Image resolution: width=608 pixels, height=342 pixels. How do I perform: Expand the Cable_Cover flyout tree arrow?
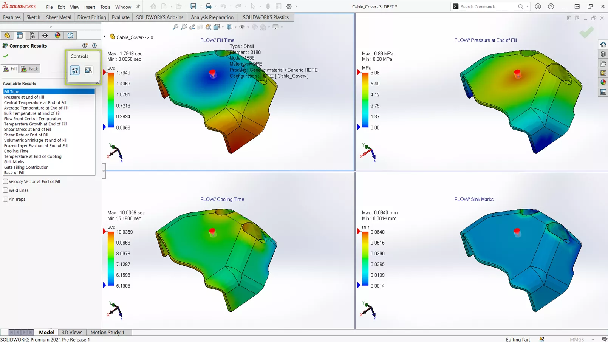(105, 37)
